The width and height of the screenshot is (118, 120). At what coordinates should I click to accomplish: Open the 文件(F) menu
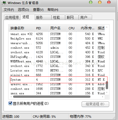click(x=9, y=10)
